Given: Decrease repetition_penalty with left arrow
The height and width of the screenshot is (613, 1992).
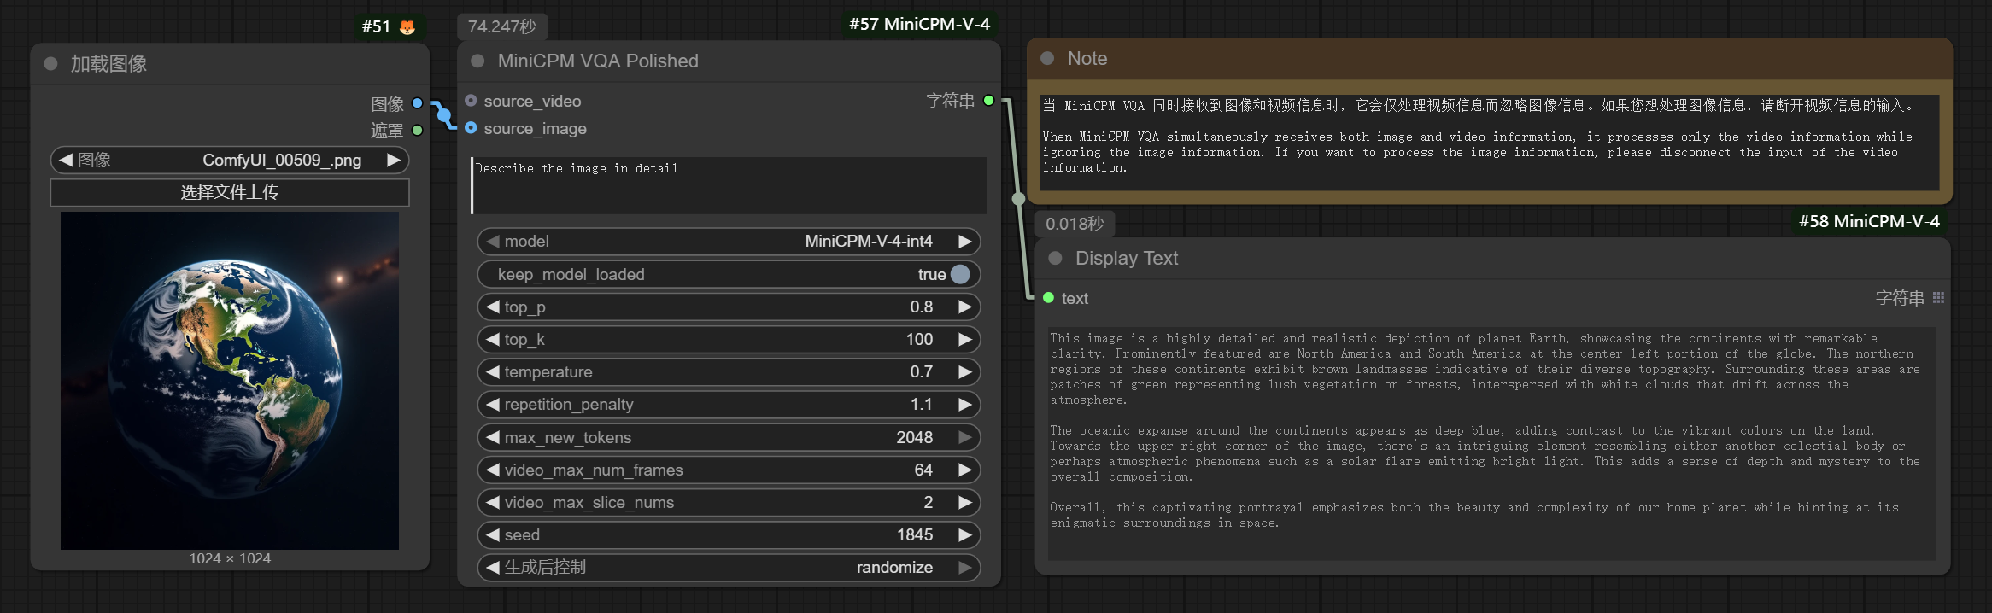Looking at the screenshot, I should tap(492, 405).
